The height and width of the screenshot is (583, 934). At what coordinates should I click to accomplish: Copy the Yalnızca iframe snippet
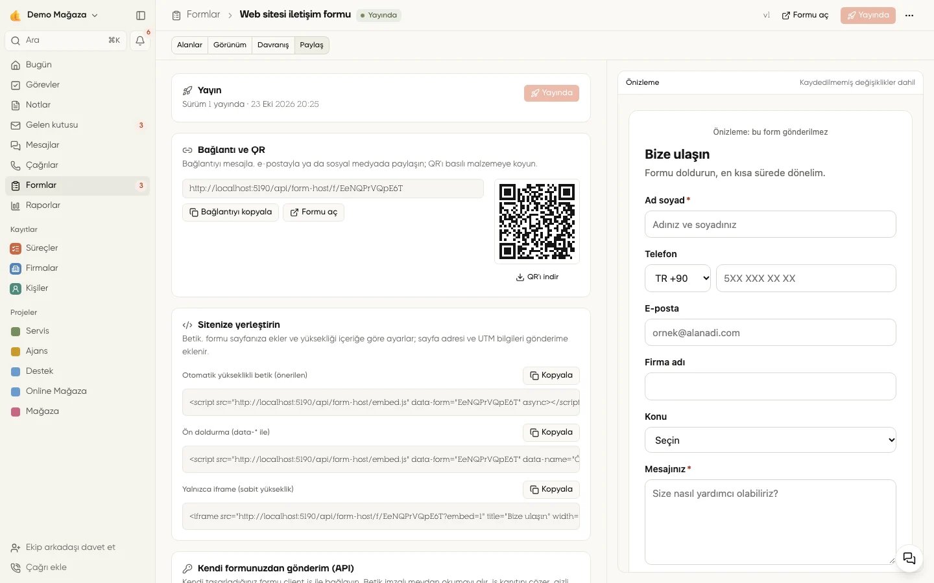click(x=551, y=490)
